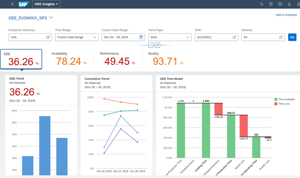Pin the filter header with pin icon
The height and width of the screenshot is (178, 300).
point(157,45)
